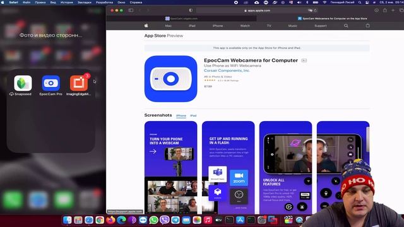Viewport: 404px width, 227px height.
Task: Click the reload icon in address bar
Action: (315, 11)
